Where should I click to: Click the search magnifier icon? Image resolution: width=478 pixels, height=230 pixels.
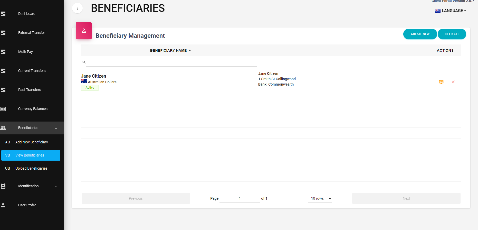tap(84, 62)
